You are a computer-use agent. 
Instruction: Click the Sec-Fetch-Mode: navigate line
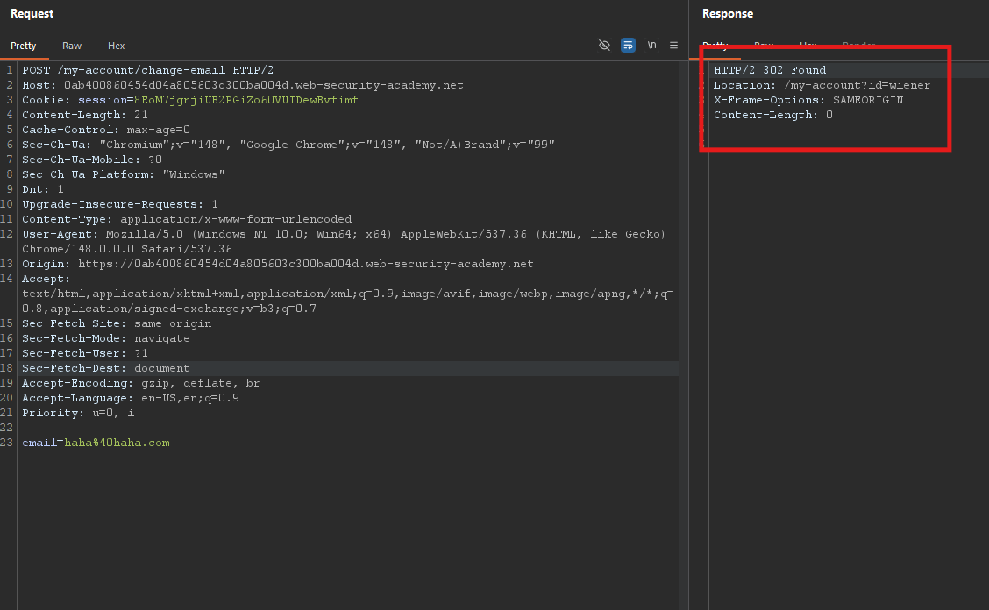(106, 339)
